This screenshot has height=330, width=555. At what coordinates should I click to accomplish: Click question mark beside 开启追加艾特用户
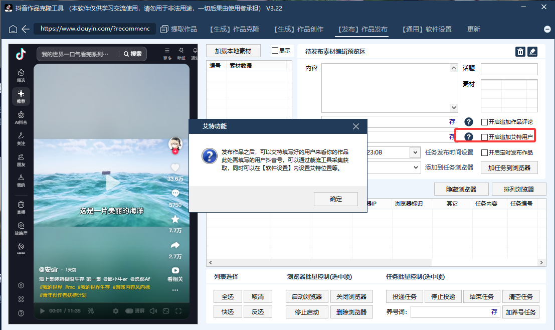click(x=468, y=136)
